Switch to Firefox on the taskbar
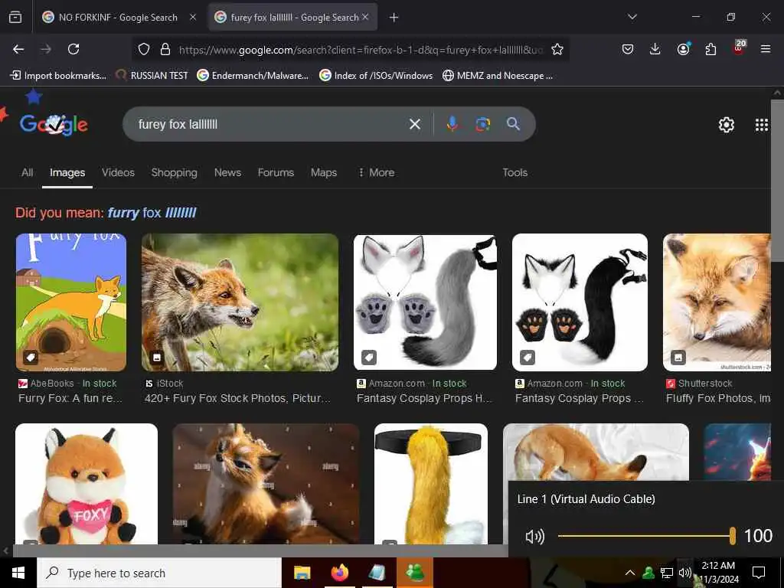The image size is (784, 588). point(339,573)
